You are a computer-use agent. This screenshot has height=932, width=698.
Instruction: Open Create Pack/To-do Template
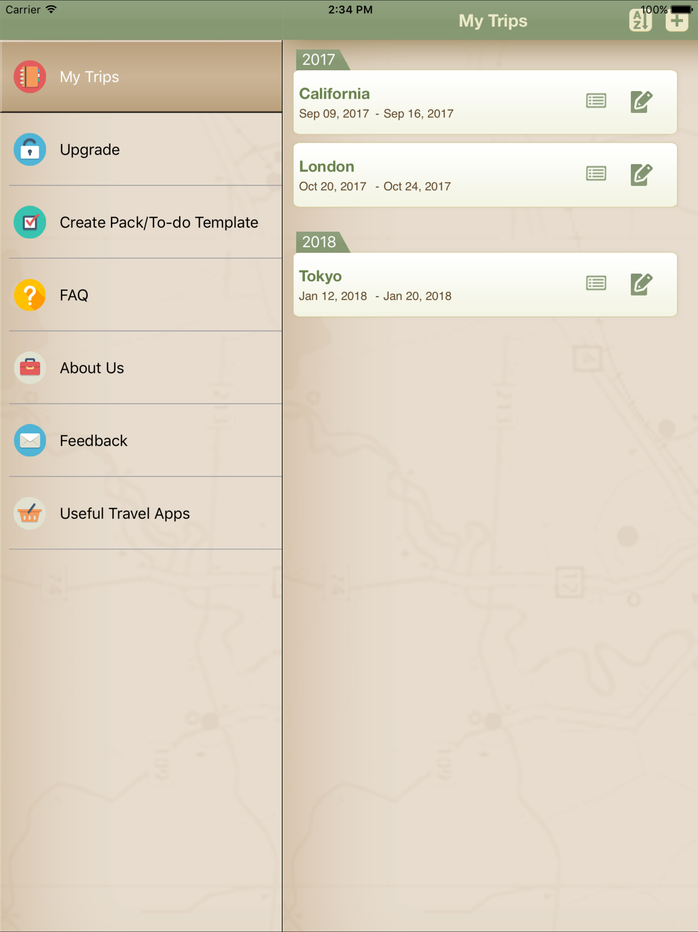141,222
